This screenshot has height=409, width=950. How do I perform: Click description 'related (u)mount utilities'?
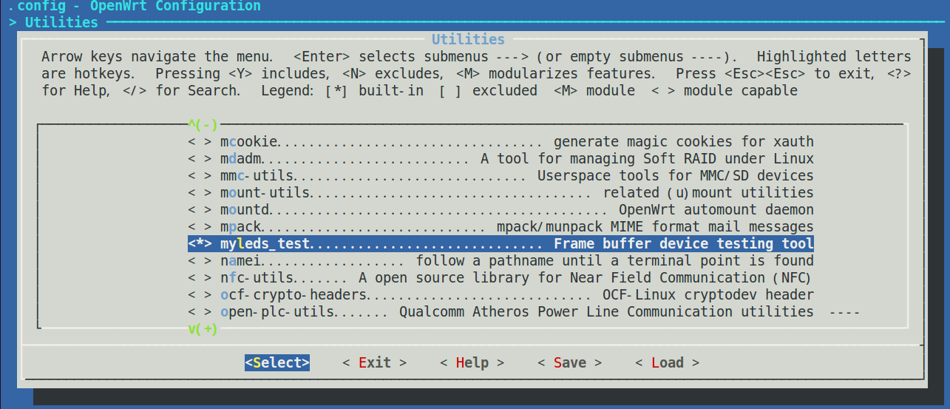coord(708,192)
